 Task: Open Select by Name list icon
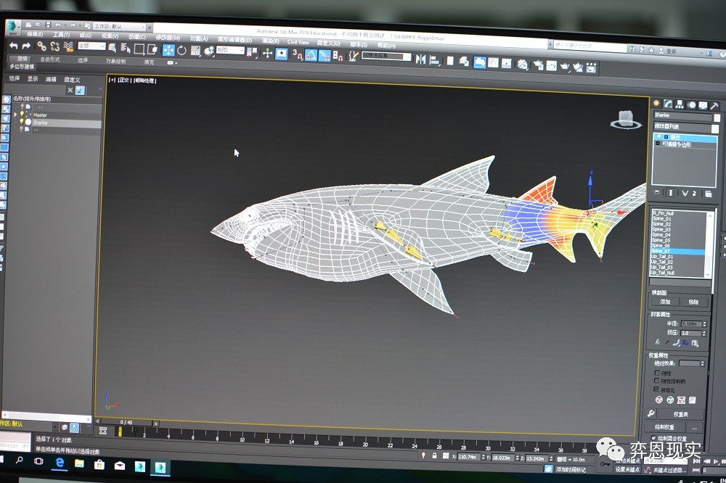click(126, 48)
